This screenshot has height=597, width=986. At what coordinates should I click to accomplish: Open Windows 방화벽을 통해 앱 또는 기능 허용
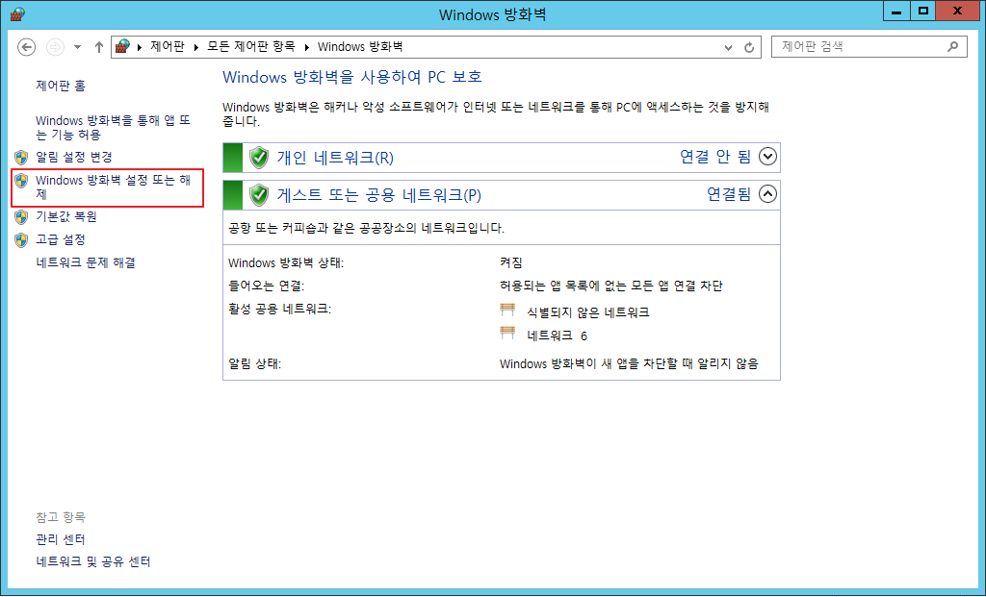(x=114, y=128)
